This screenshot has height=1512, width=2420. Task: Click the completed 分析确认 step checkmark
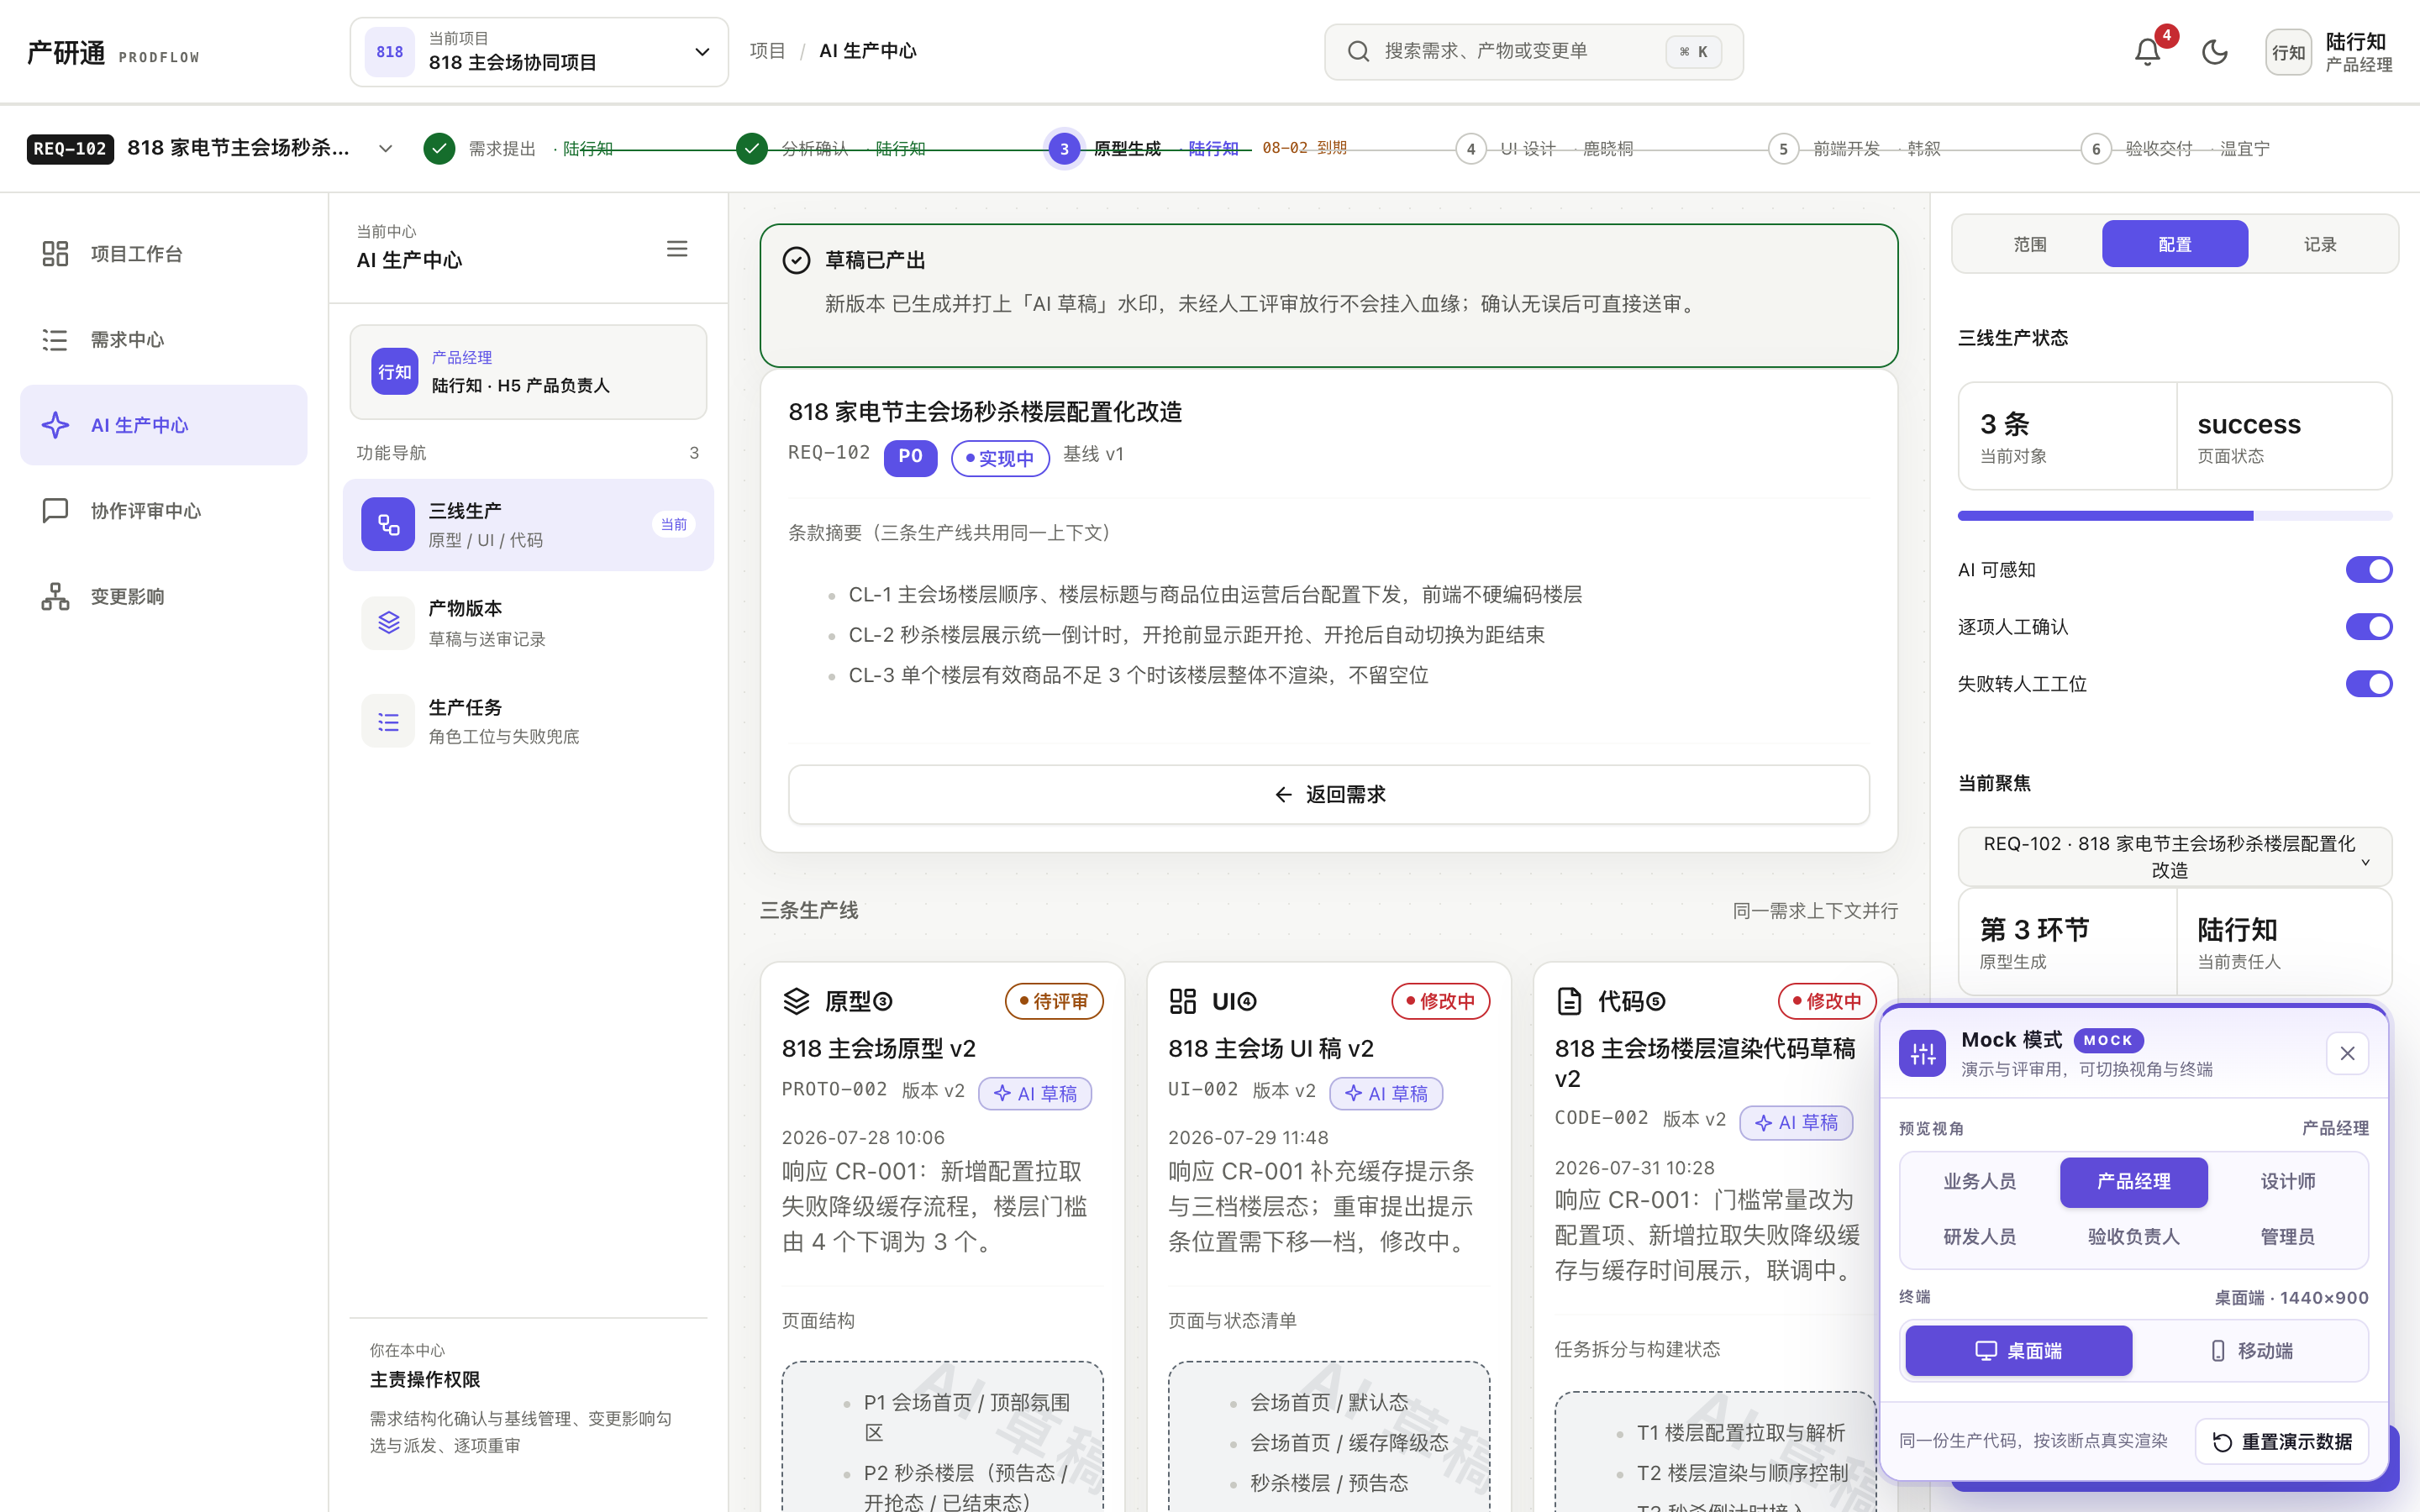click(752, 148)
